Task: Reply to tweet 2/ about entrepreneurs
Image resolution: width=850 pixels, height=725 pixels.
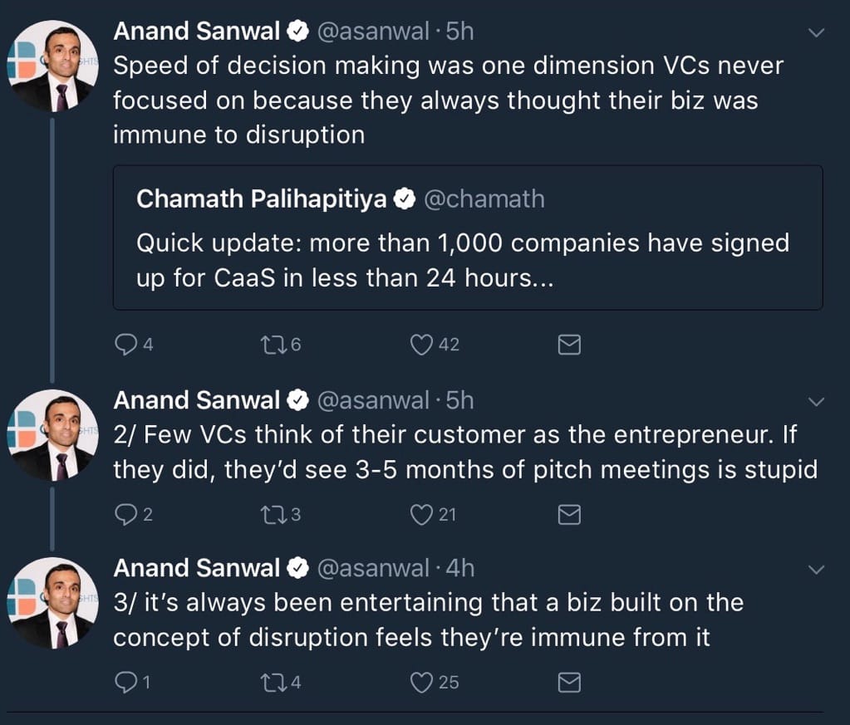Action: 125,514
